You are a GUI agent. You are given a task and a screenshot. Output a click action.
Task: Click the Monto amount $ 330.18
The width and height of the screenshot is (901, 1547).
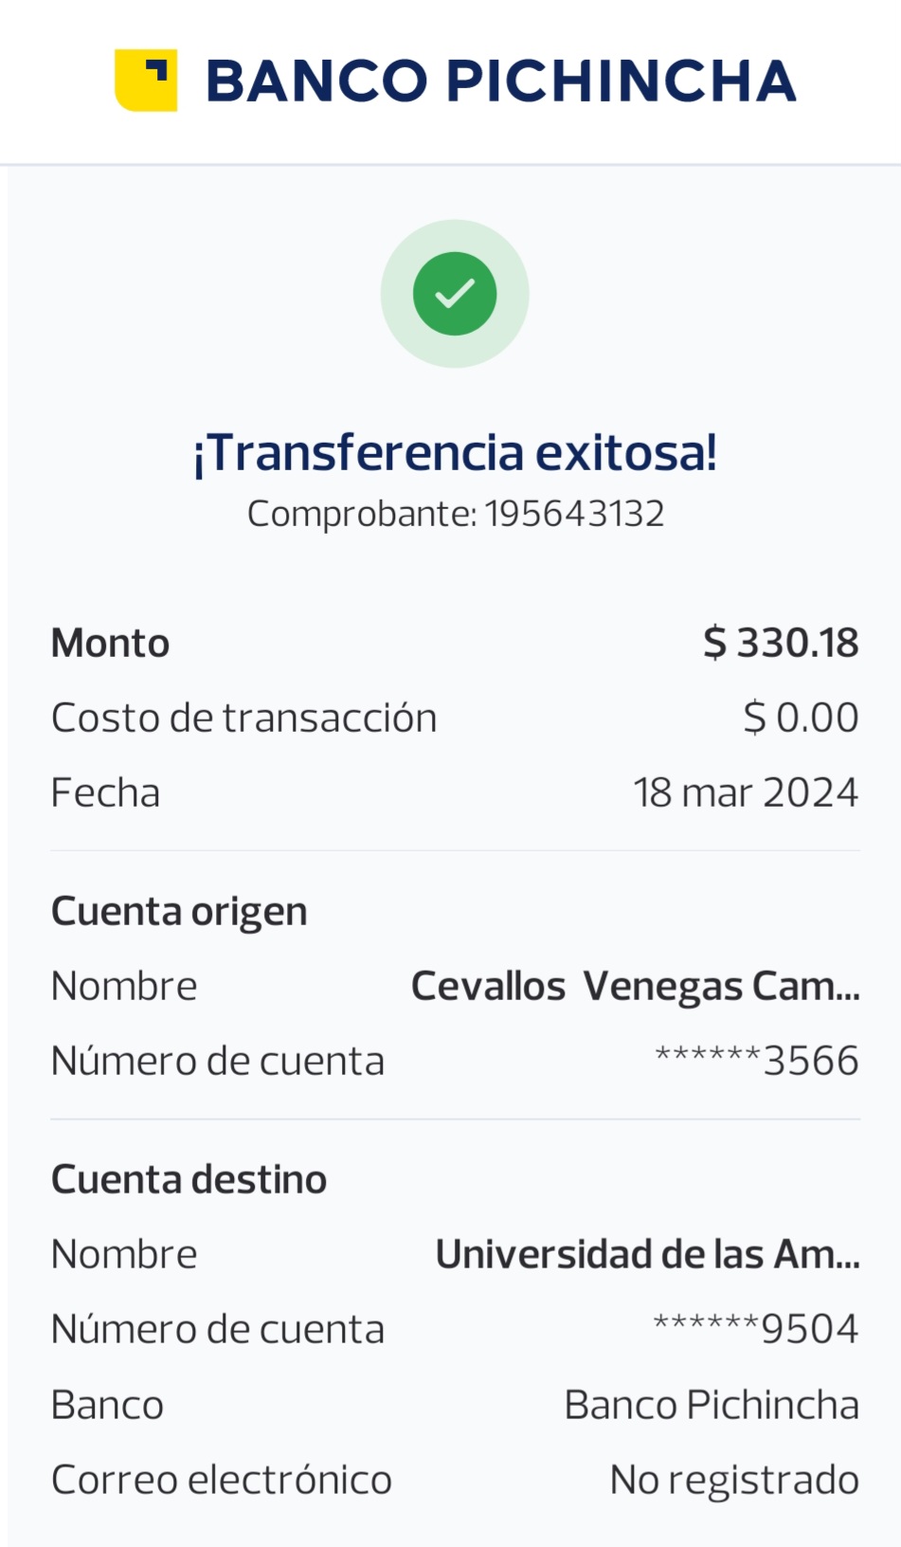point(781,643)
